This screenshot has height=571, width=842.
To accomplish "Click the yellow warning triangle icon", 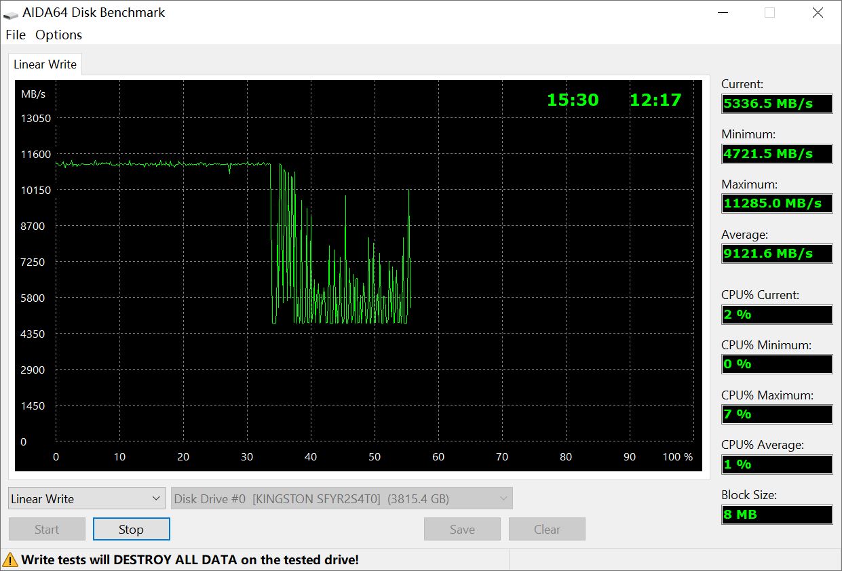I will coord(11,559).
